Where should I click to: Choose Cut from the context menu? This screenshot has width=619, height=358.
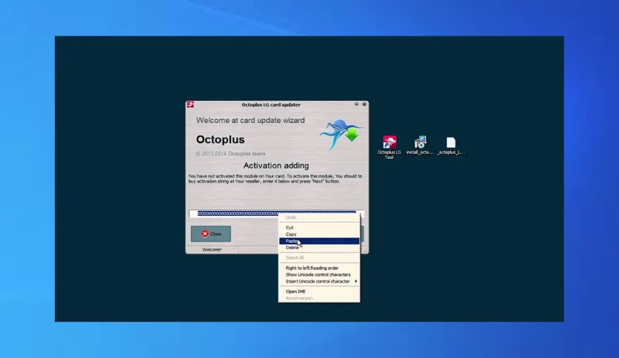click(319, 228)
